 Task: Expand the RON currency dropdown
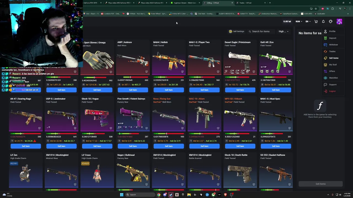click(x=299, y=21)
